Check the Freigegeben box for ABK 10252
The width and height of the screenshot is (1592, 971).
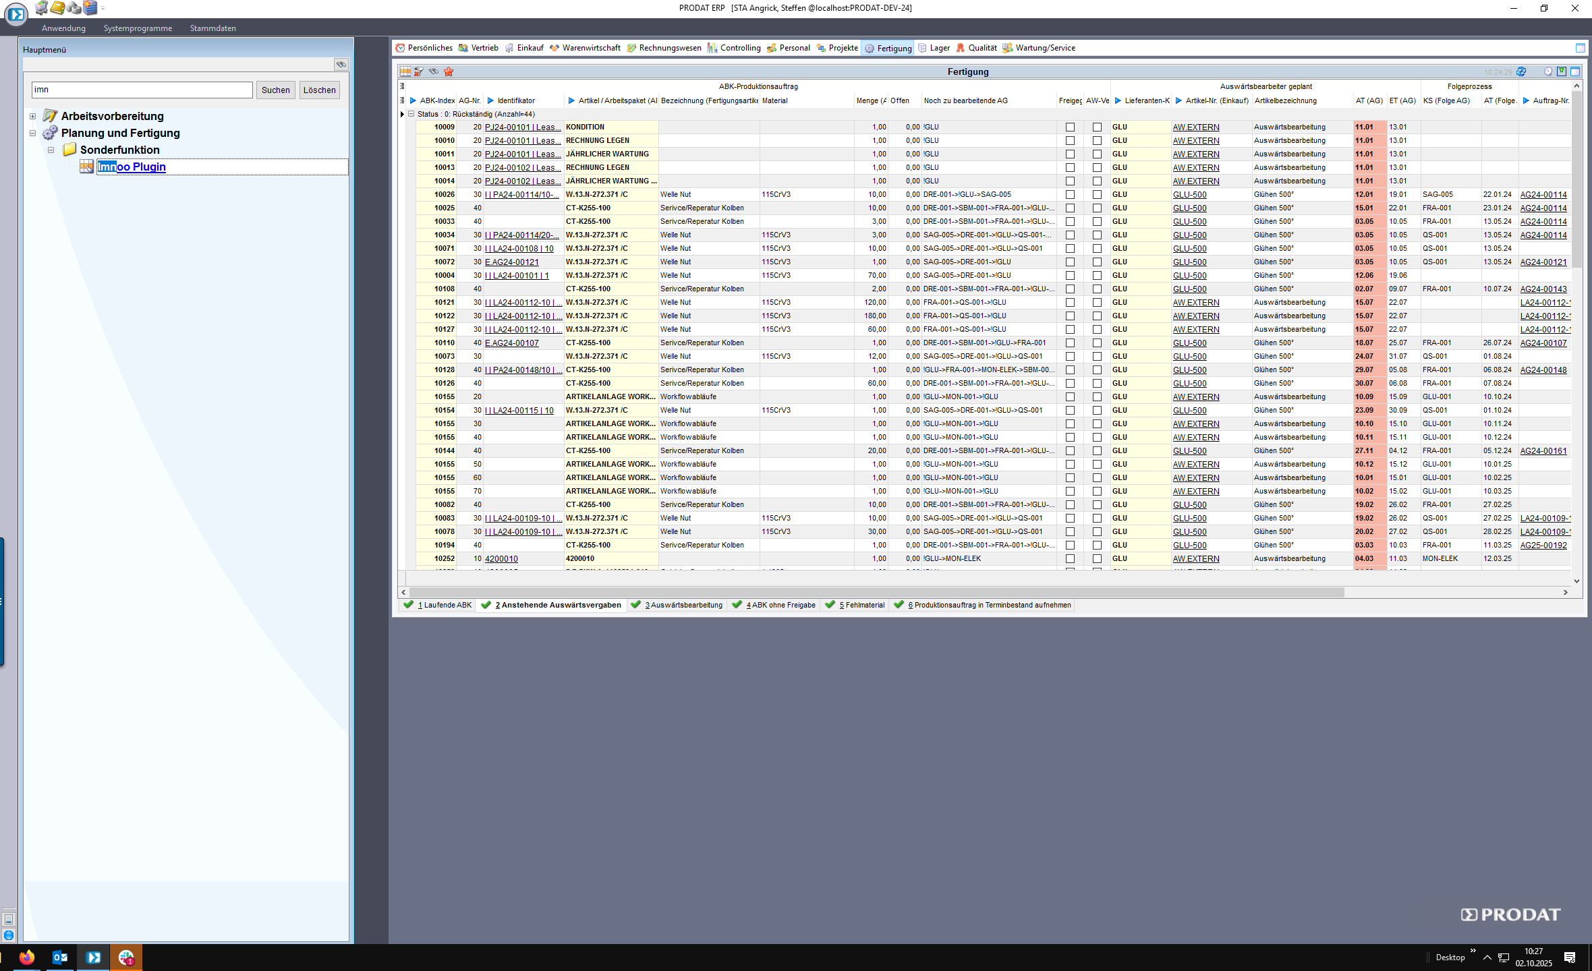click(1070, 559)
